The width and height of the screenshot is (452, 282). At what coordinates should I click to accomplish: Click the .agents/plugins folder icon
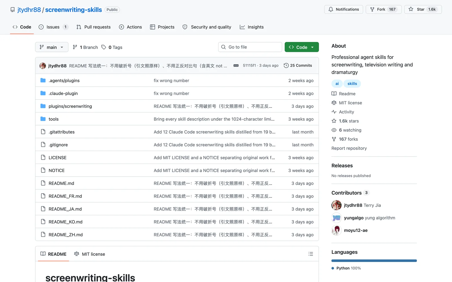pyautogui.click(x=43, y=80)
